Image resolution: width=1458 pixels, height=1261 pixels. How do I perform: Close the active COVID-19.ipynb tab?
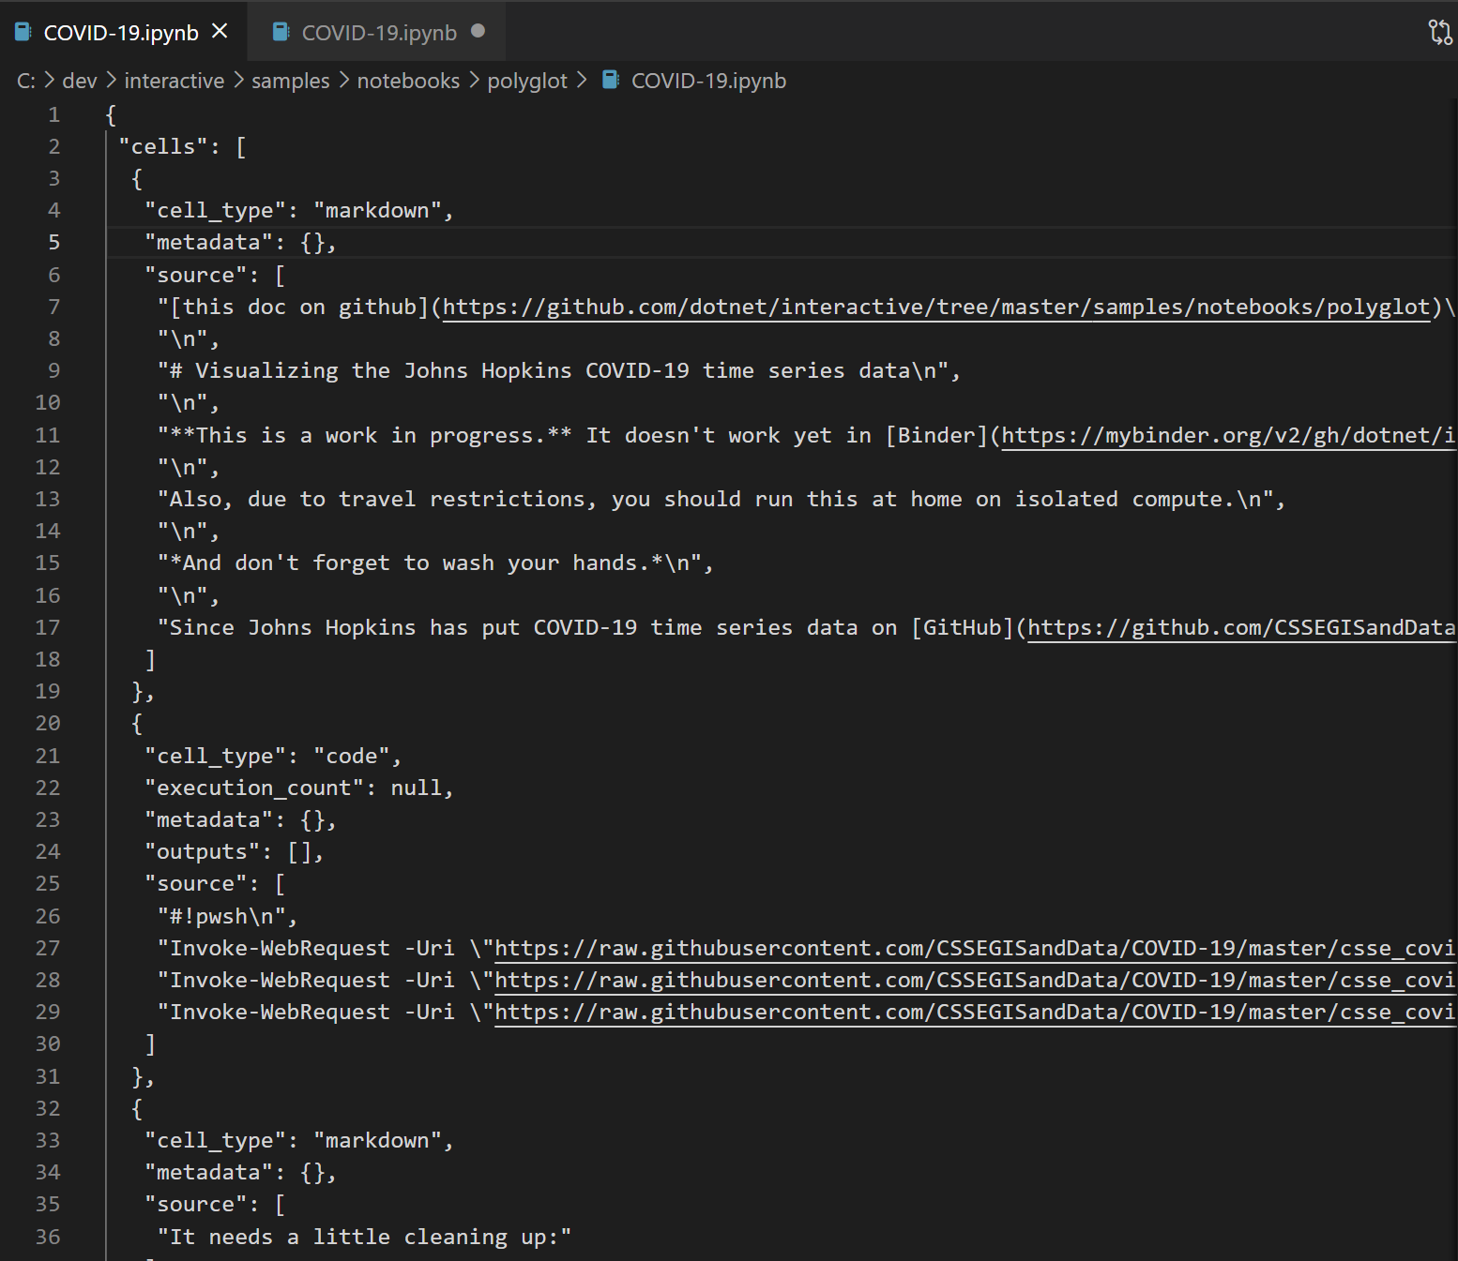(220, 31)
